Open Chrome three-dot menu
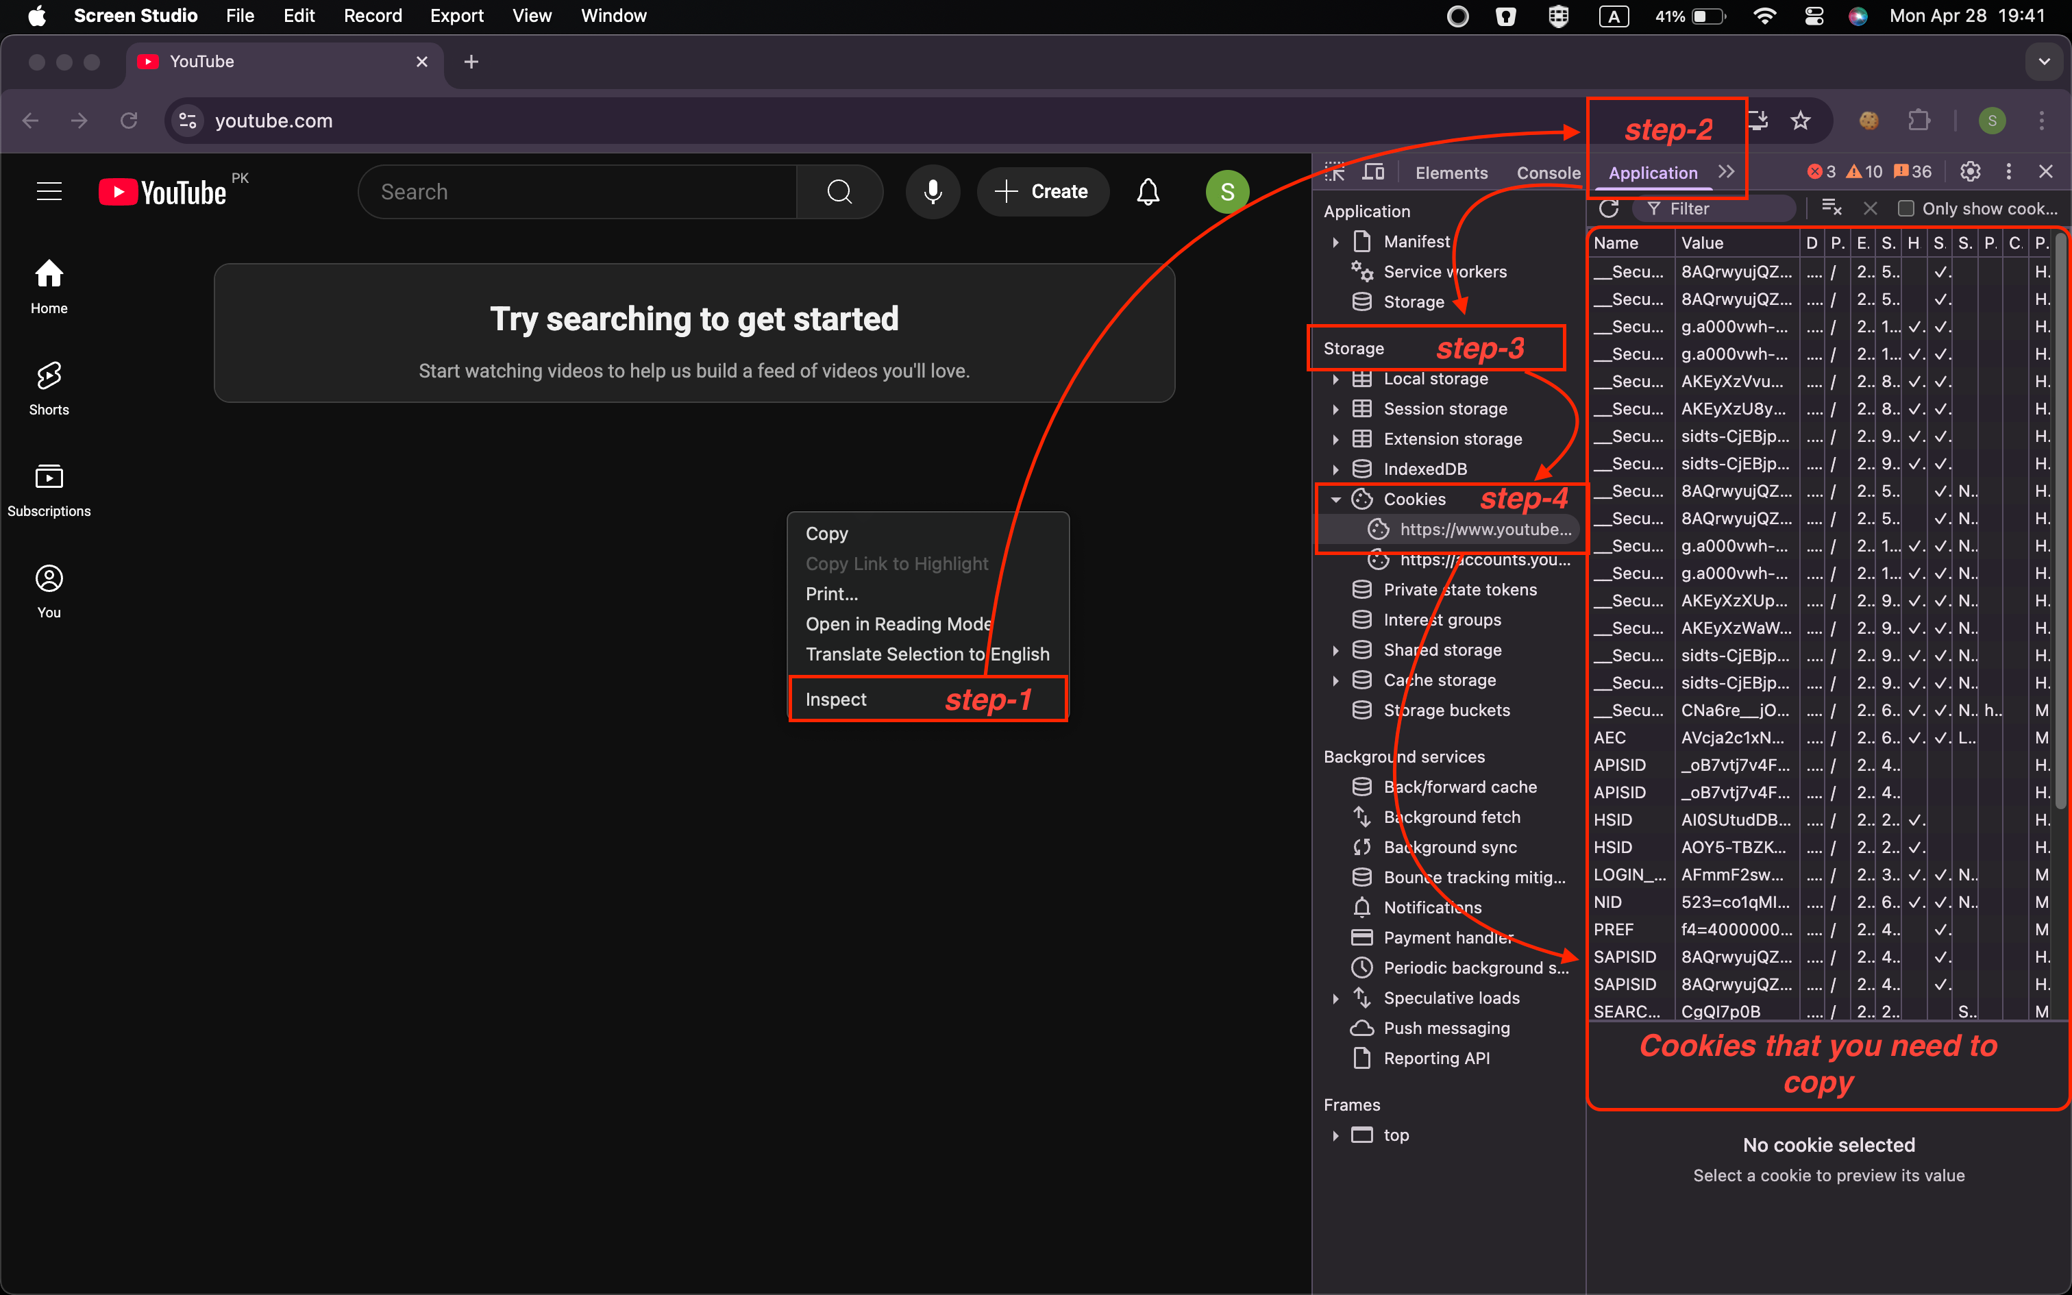This screenshot has height=1295, width=2072. [2042, 121]
